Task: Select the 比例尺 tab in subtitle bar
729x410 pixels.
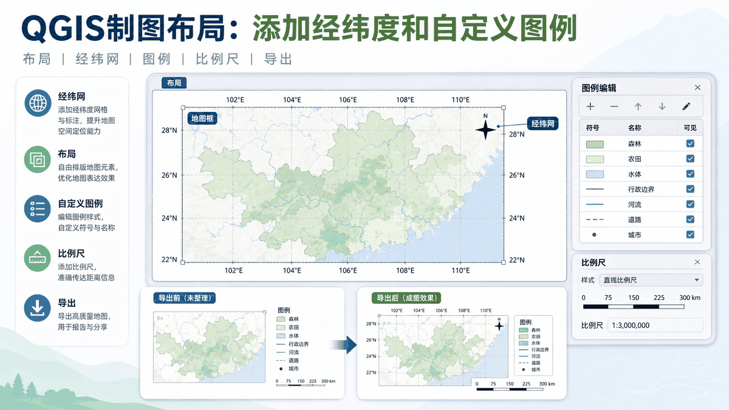Action: [217, 59]
